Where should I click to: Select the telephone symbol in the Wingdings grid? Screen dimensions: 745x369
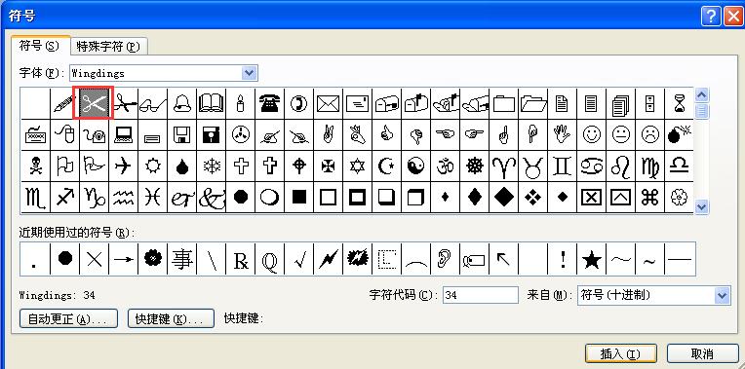(x=269, y=103)
